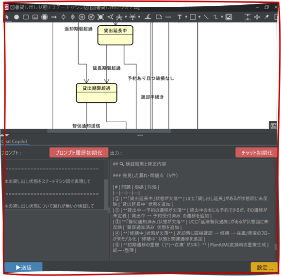The height and width of the screenshot is (276, 281).
Task: Click the diagram overview map icon
Action: click(273, 126)
